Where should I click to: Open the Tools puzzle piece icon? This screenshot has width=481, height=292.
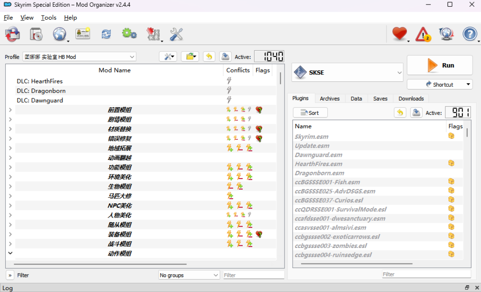153,34
